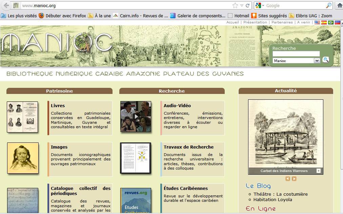Open the URL bar history dropdown arrow
The height and width of the screenshot is (214, 343).
pos(242,5)
